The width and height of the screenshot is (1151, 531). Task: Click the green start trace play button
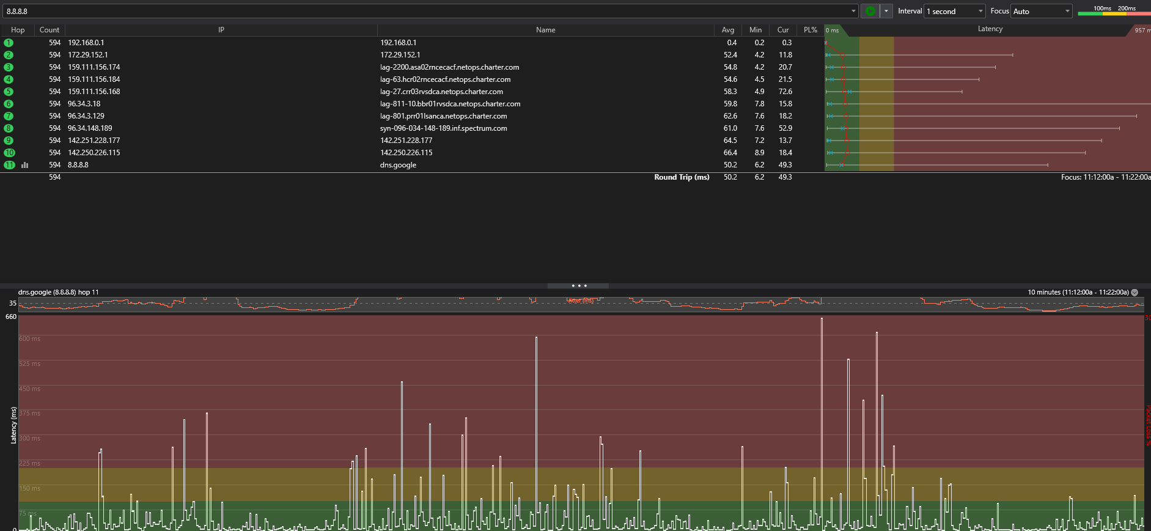point(870,11)
